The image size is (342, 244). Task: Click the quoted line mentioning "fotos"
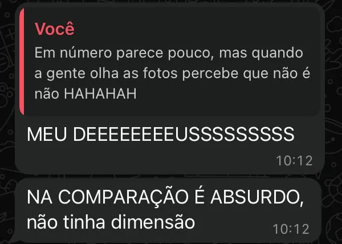click(x=172, y=74)
